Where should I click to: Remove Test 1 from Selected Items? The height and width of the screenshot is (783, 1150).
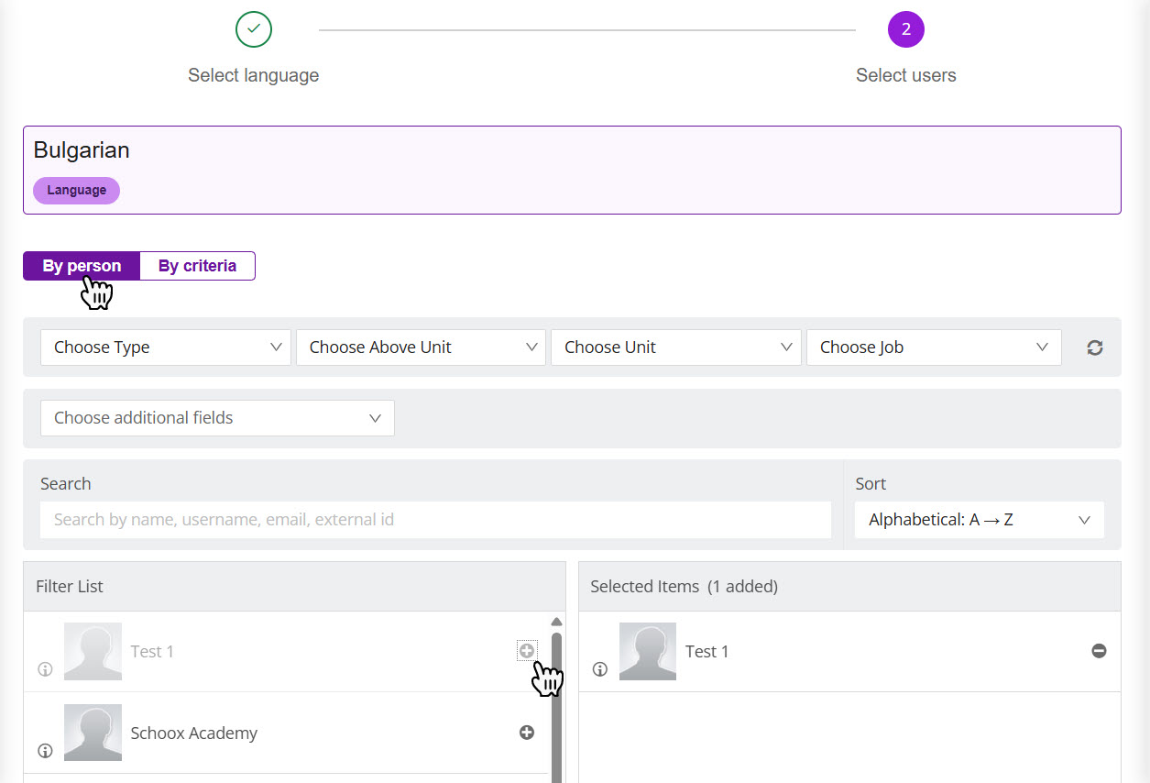pos(1099,651)
